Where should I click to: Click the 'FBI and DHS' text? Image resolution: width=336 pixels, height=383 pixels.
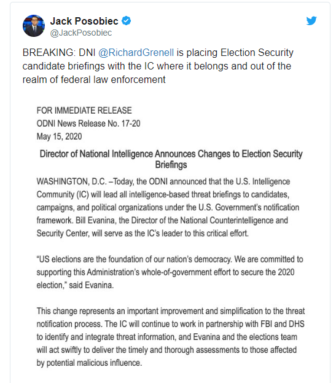pyautogui.click(x=283, y=324)
